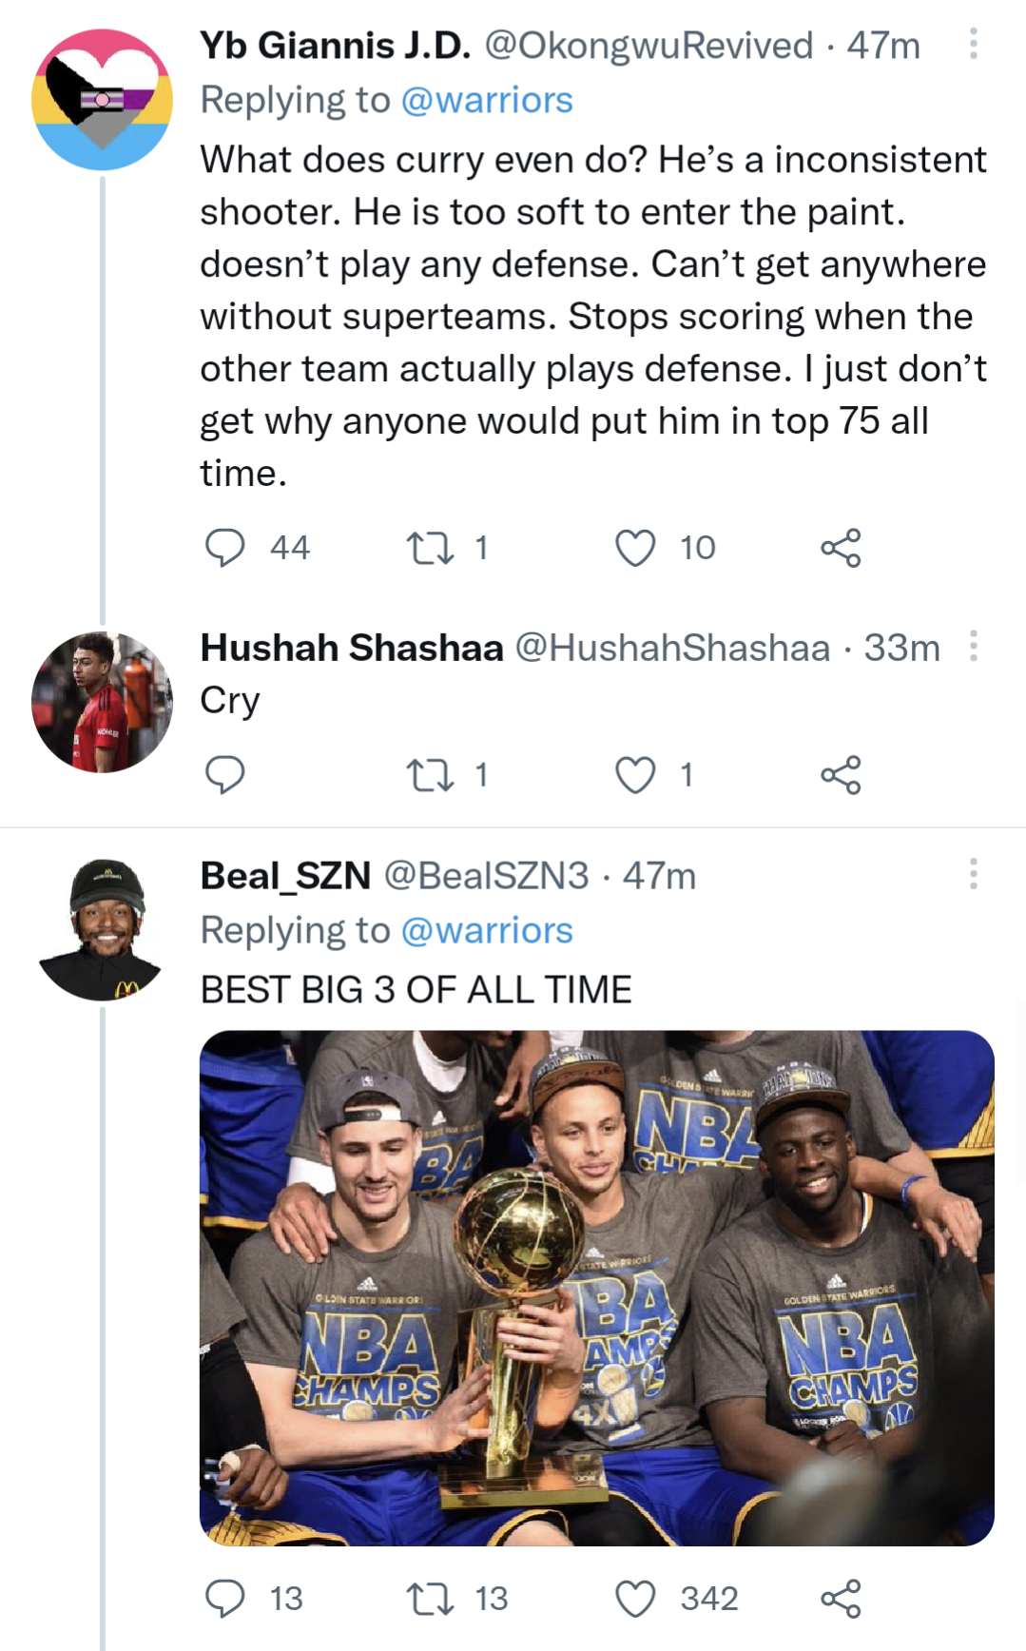
Task: Retweet Yb Giannis J.D.'s Curry tweet
Action: coord(430,548)
